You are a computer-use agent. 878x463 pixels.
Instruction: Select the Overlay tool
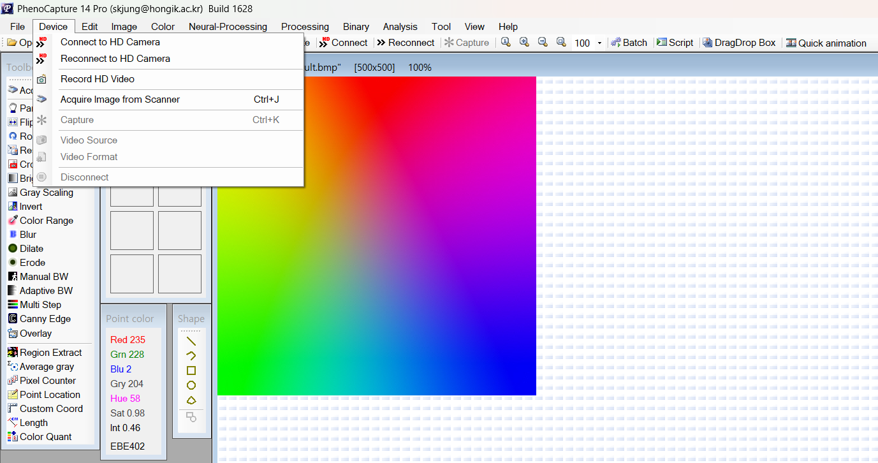pyautogui.click(x=29, y=334)
